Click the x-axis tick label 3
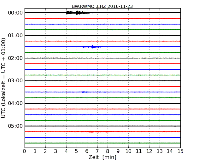Viewport: 205px width, 164px height. (x=56, y=151)
